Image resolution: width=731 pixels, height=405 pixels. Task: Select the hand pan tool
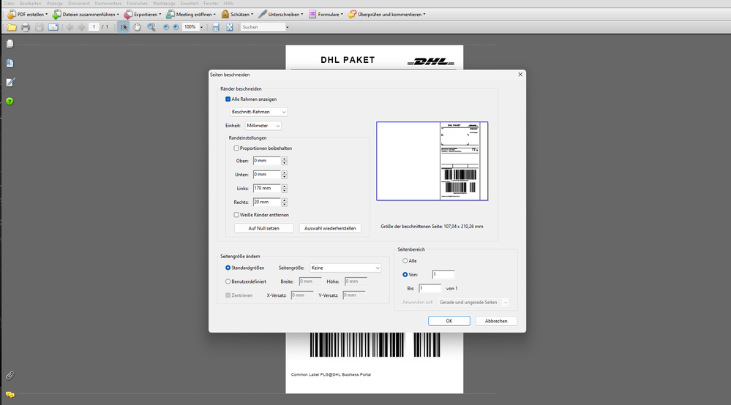point(137,27)
